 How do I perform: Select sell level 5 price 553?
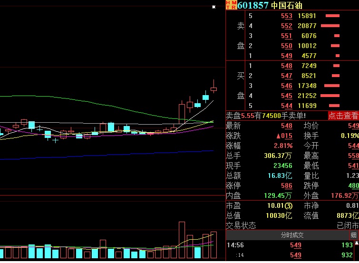287,16
